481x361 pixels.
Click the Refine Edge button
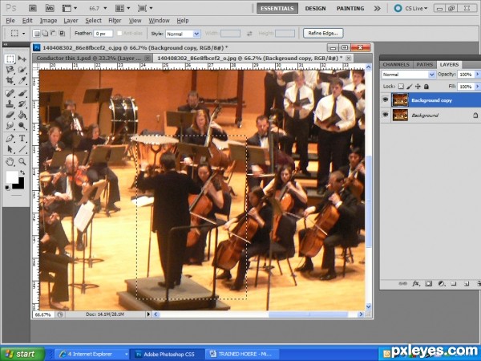pos(323,33)
